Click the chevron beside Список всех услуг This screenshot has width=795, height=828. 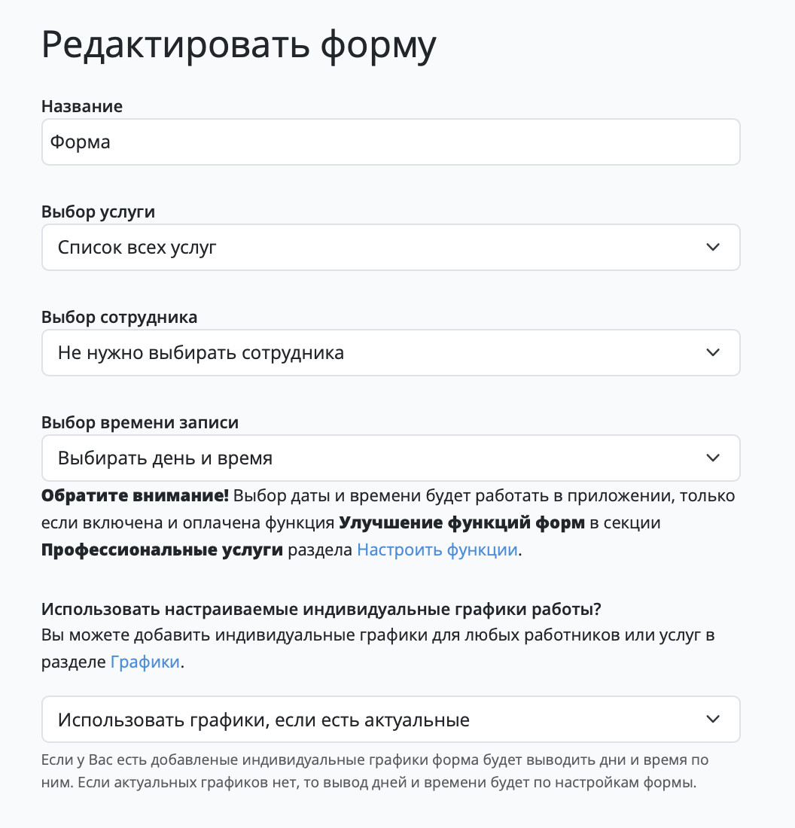713,247
